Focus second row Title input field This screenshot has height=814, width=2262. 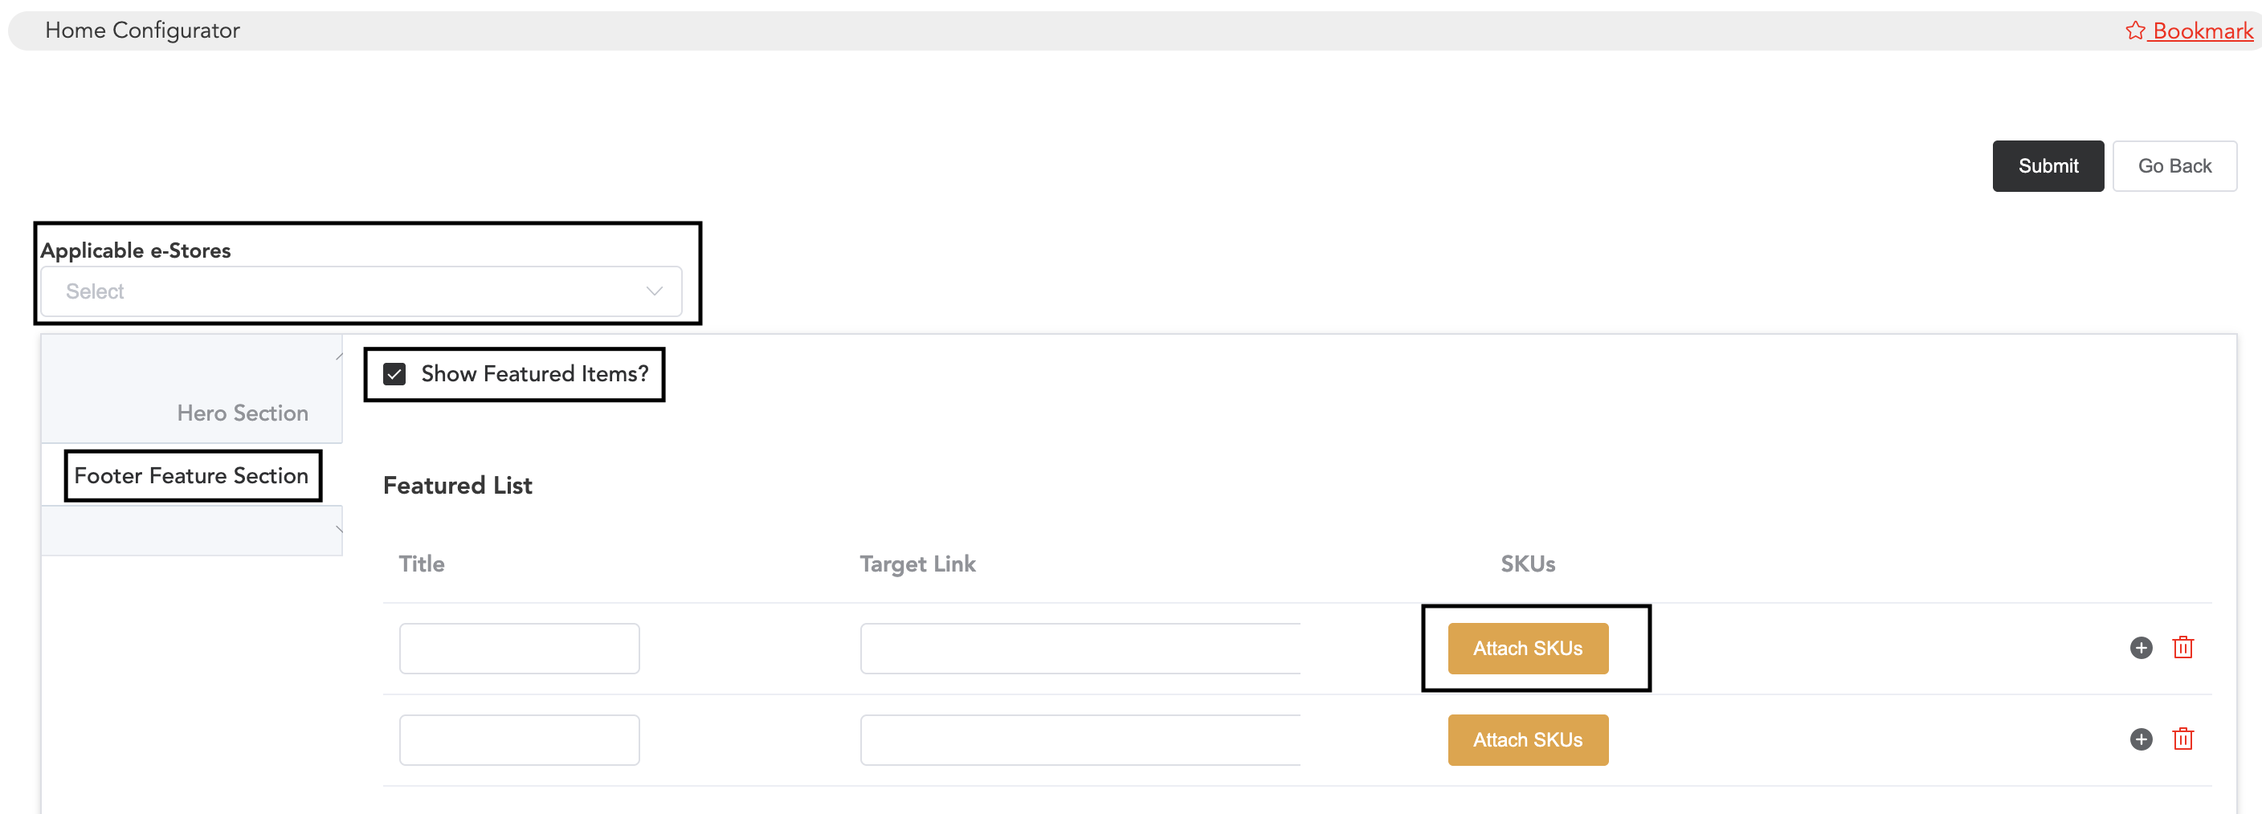point(519,740)
